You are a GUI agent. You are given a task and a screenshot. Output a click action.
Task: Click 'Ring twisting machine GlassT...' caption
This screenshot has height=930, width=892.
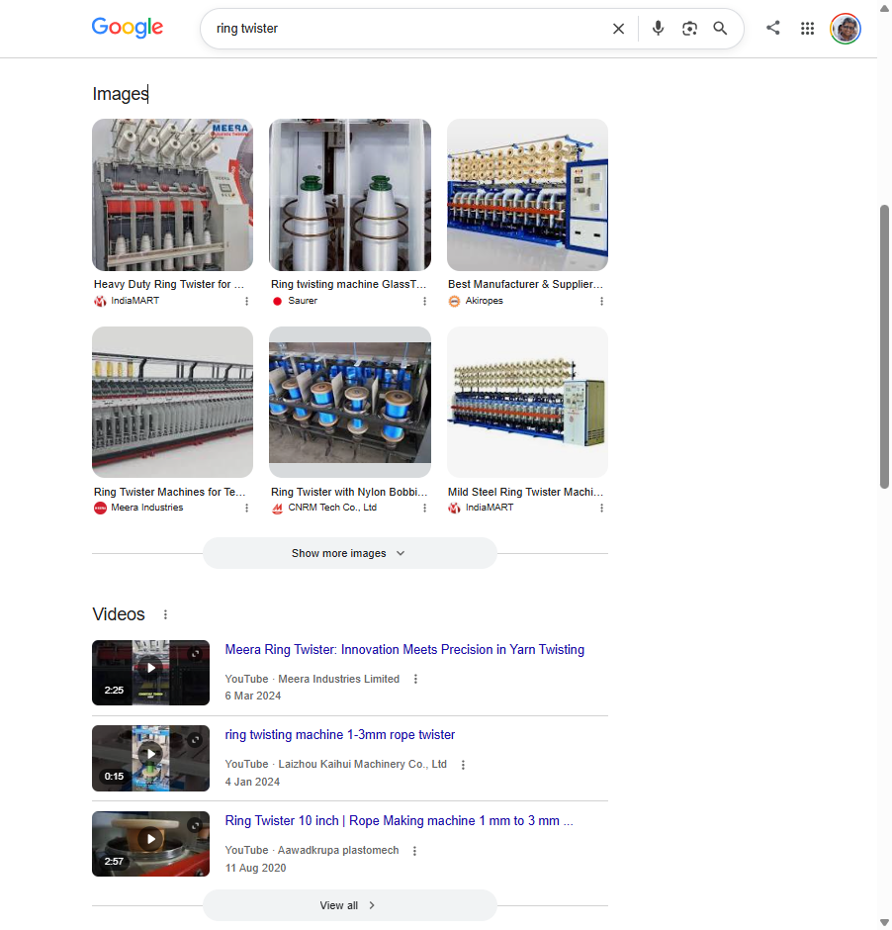coord(348,285)
